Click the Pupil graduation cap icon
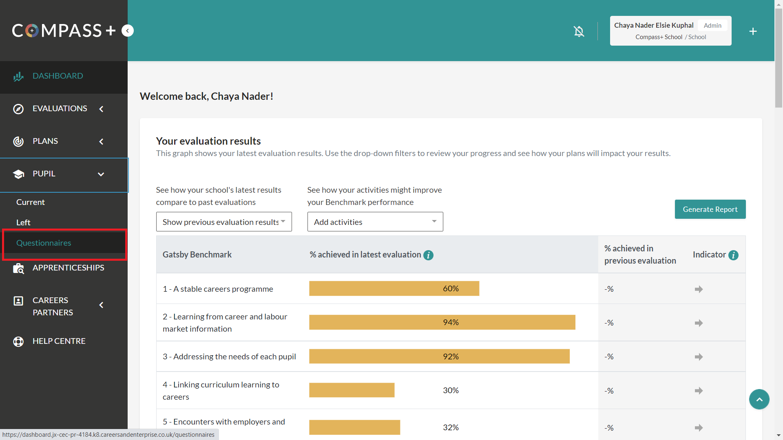Image resolution: width=783 pixels, height=440 pixels. 18,174
